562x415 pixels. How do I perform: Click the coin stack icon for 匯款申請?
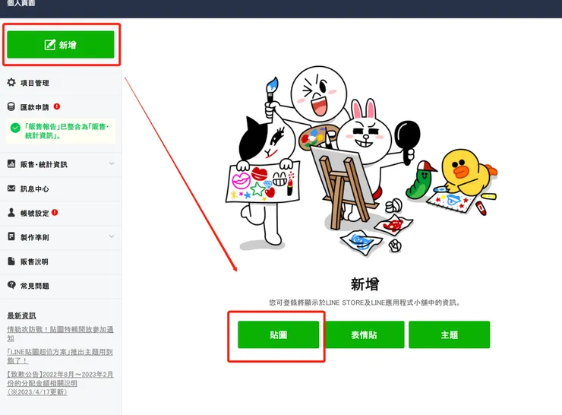[x=11, y=106]
